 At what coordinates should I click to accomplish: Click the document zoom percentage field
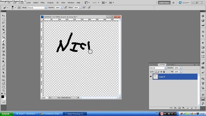[x=44, y=98]
